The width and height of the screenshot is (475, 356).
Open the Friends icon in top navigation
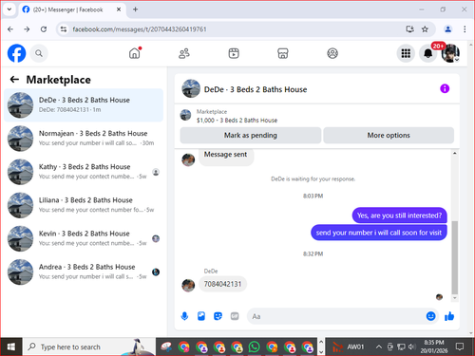(x=184, y=53)
